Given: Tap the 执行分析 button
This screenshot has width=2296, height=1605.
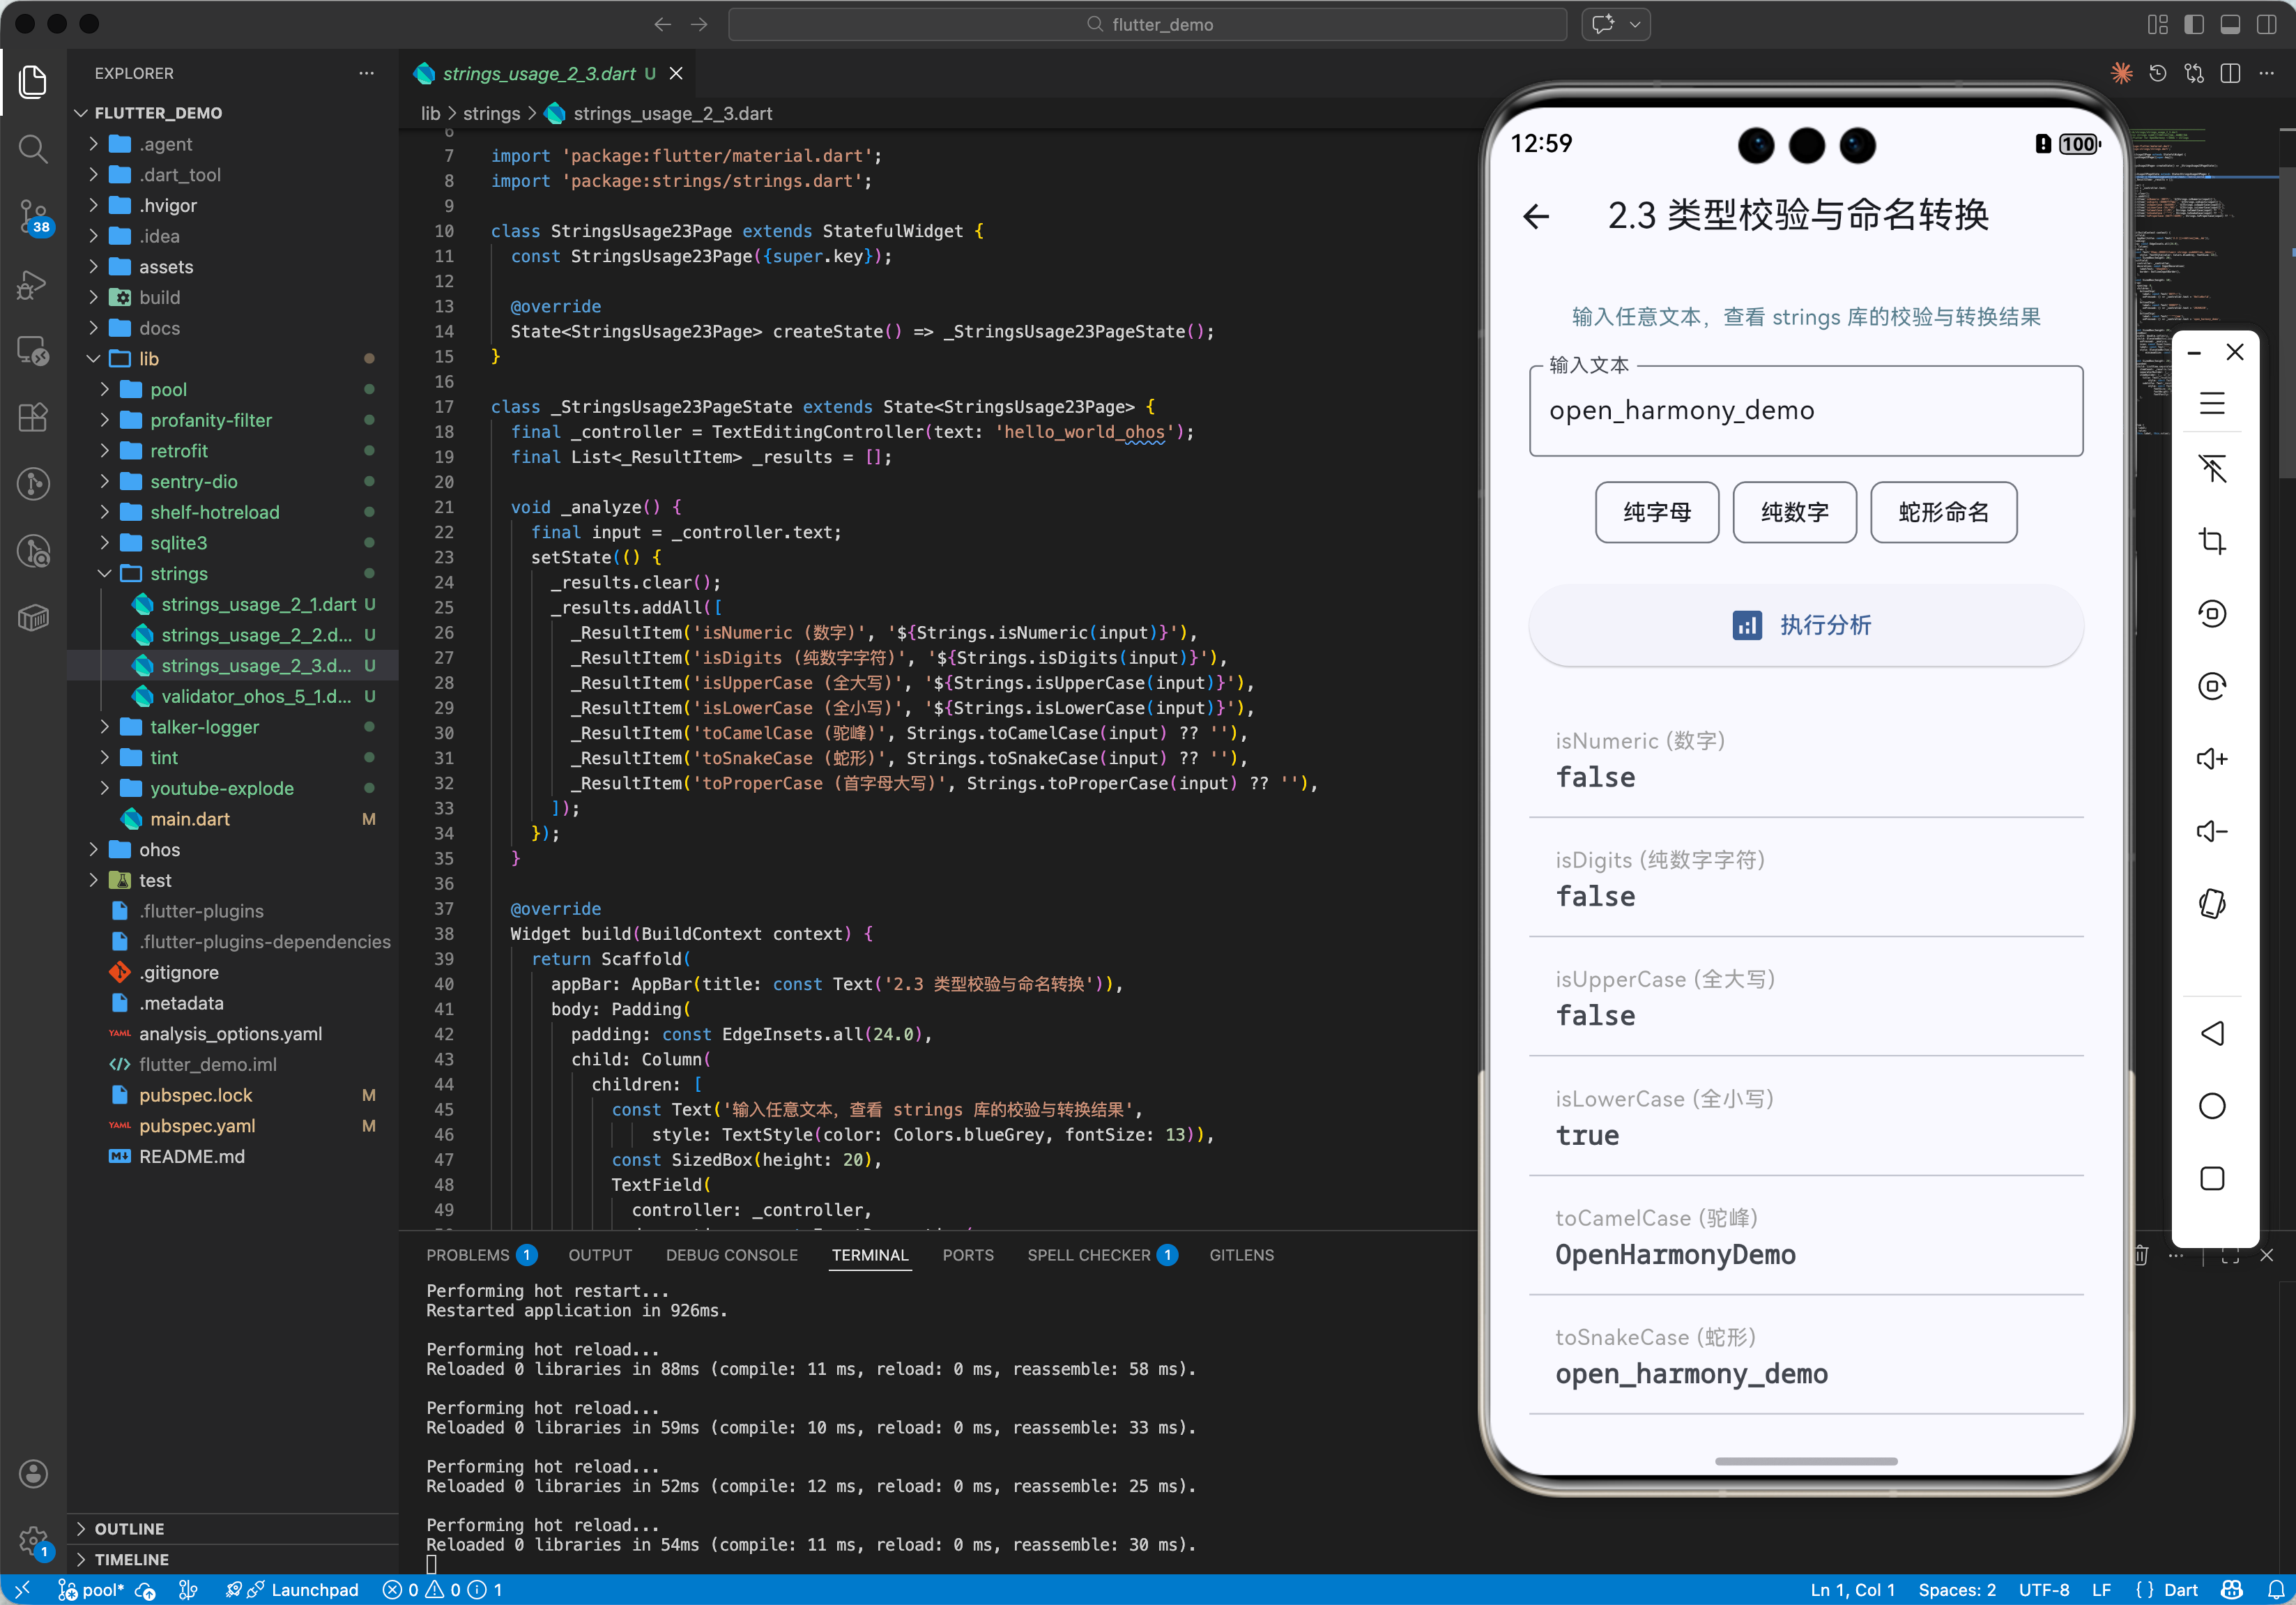Looking at the screenshot, I should pos(1805,625).
